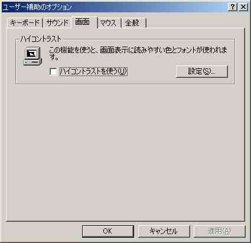Go to the マウス tab

pyautogui.click(x=109, y=23)
